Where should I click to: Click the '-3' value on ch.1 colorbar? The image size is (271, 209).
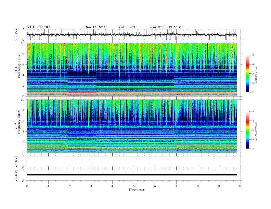tap(253, 55)
